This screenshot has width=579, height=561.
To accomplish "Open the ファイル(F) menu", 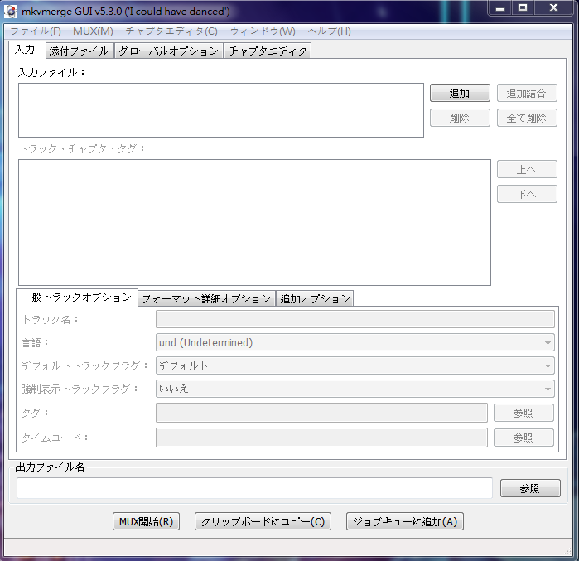I will 36,31.
